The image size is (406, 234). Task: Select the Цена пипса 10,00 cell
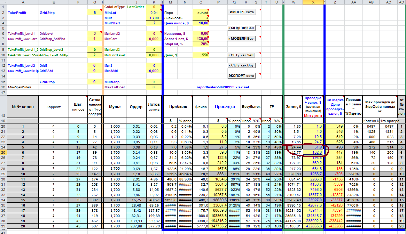point(201,23)
